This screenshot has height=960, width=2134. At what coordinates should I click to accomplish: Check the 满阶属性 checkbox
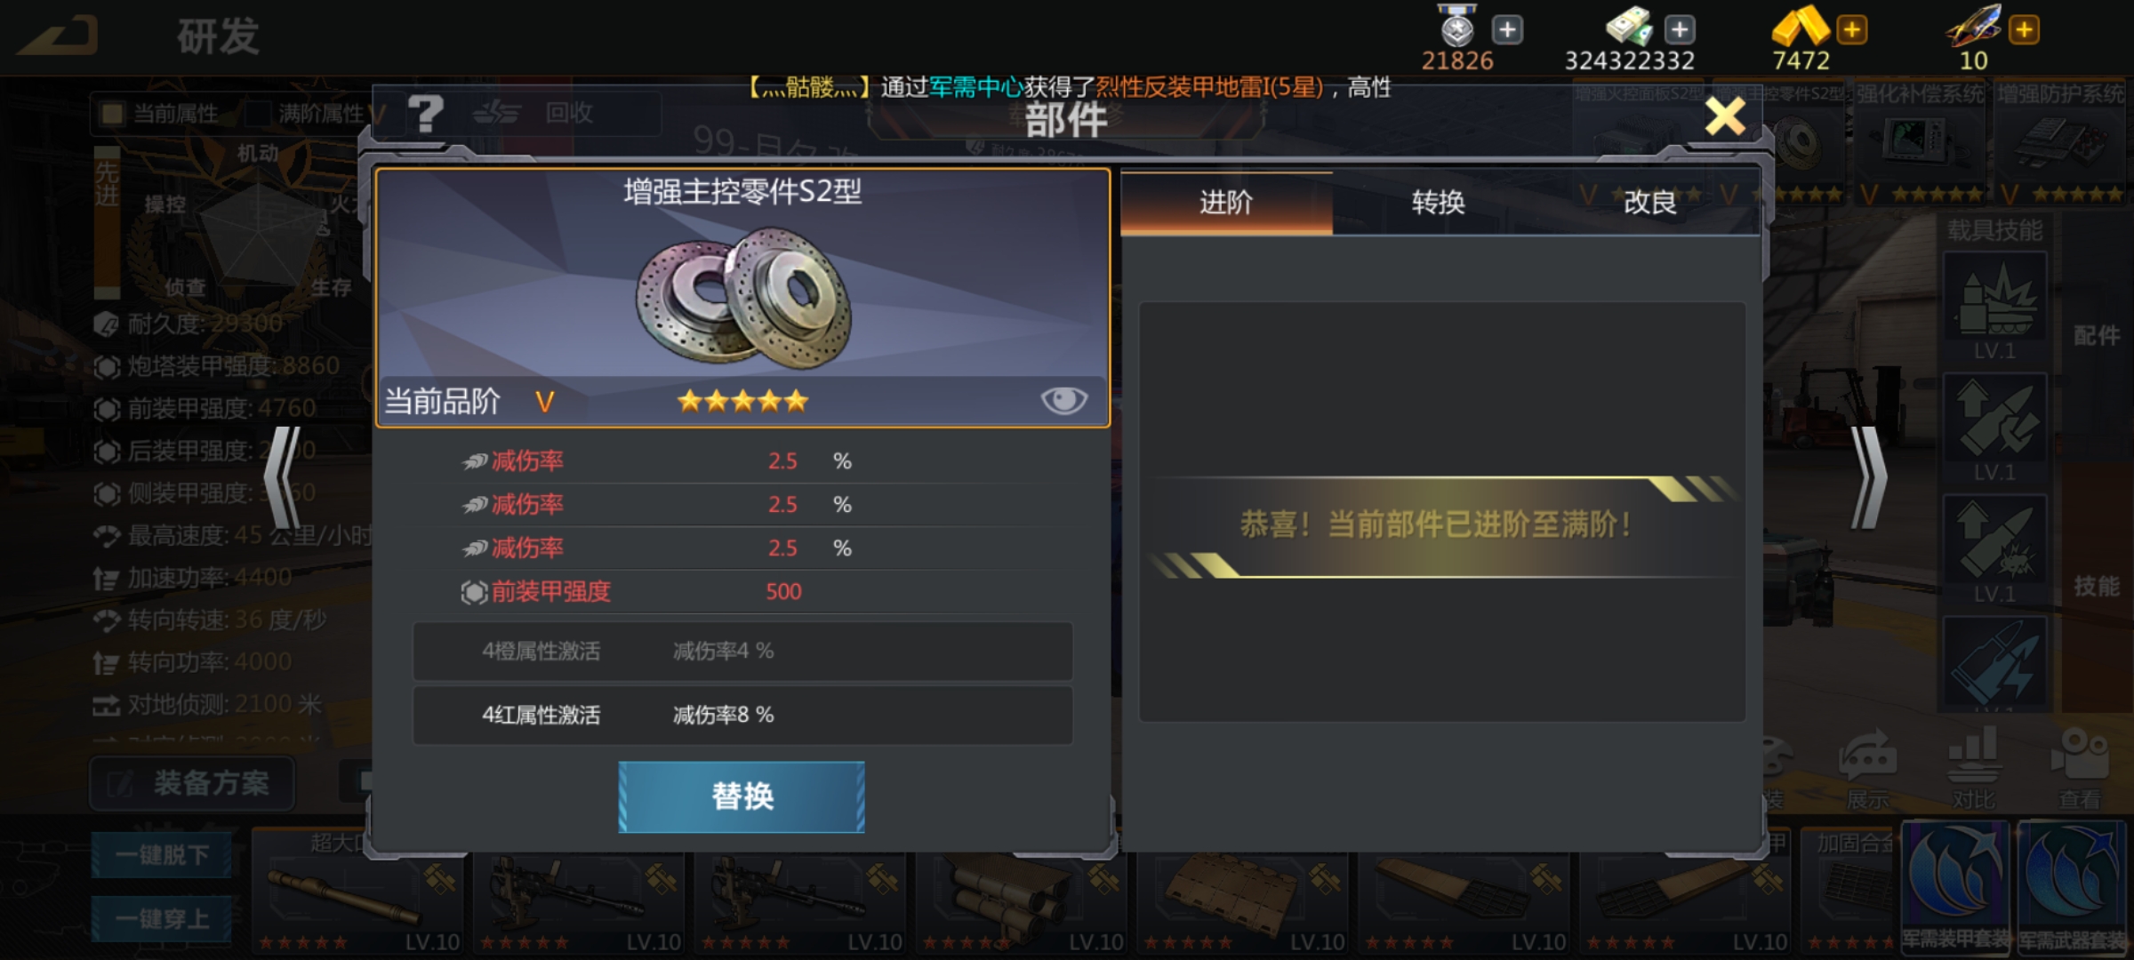259,114
